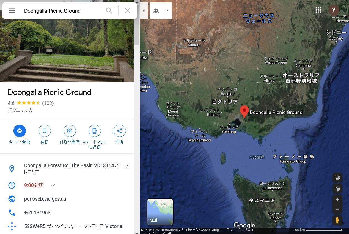Click the Street View pegman icon
349x234 pixels.
point(337,220)
